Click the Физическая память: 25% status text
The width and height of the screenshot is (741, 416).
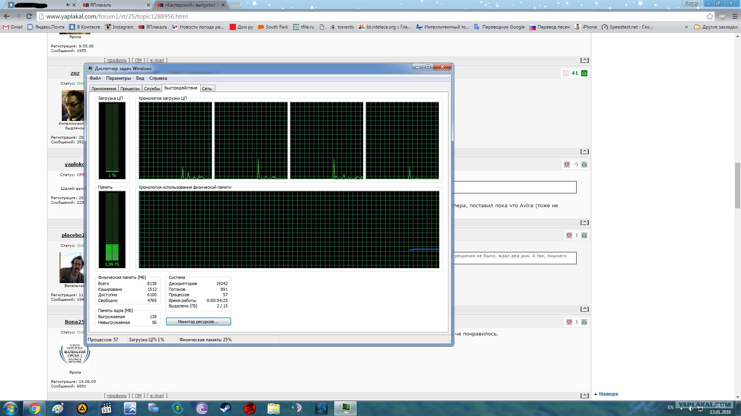(x=206, y=340)
